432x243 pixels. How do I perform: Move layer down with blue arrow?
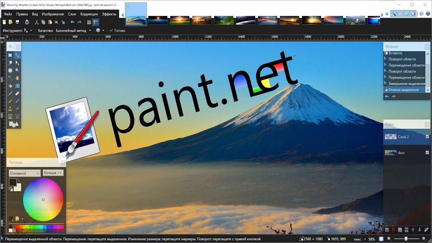click(x=420, y=230)
